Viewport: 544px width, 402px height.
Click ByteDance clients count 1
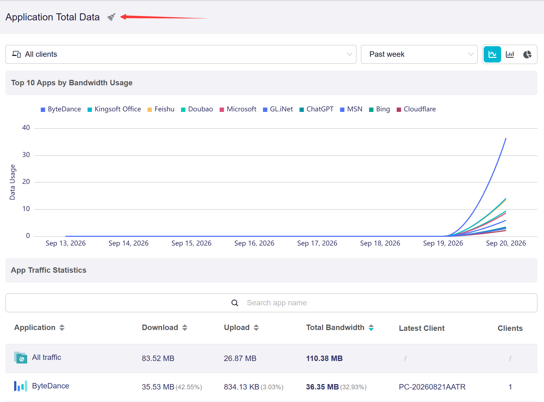click(510, 387)
